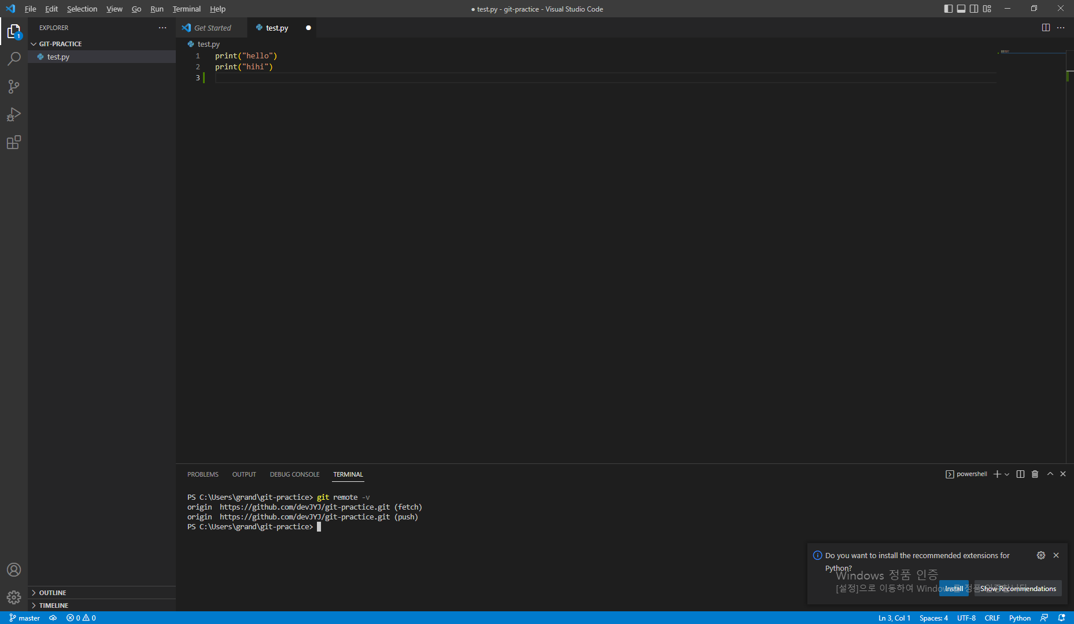Publish to GitHub cloud icon in status bar
This screenshot has height=624, width=1074.
(x=53, y=618)
